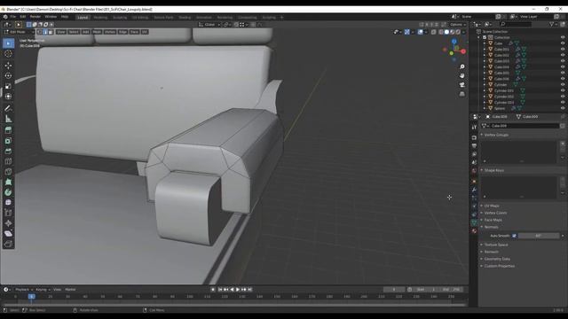Open the Tool properties tab icon
568x319 pixels.
click(x=474, y=128)
